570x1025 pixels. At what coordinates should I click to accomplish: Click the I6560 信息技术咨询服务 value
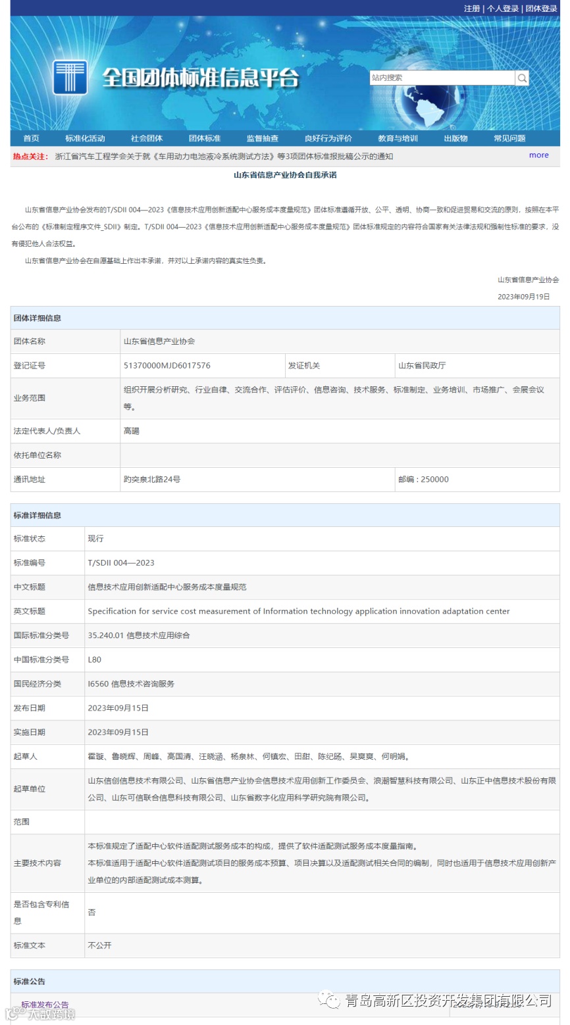tap(131, 684)
